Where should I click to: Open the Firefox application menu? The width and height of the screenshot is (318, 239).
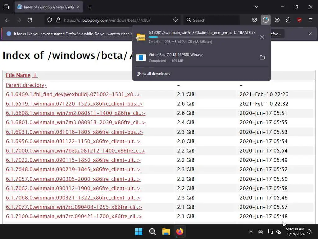coord(311,20)
